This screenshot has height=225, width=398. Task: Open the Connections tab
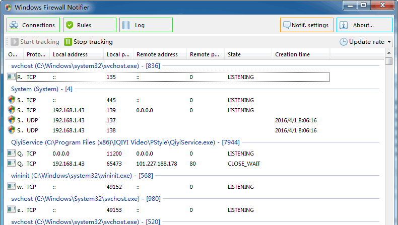point(33,25)
